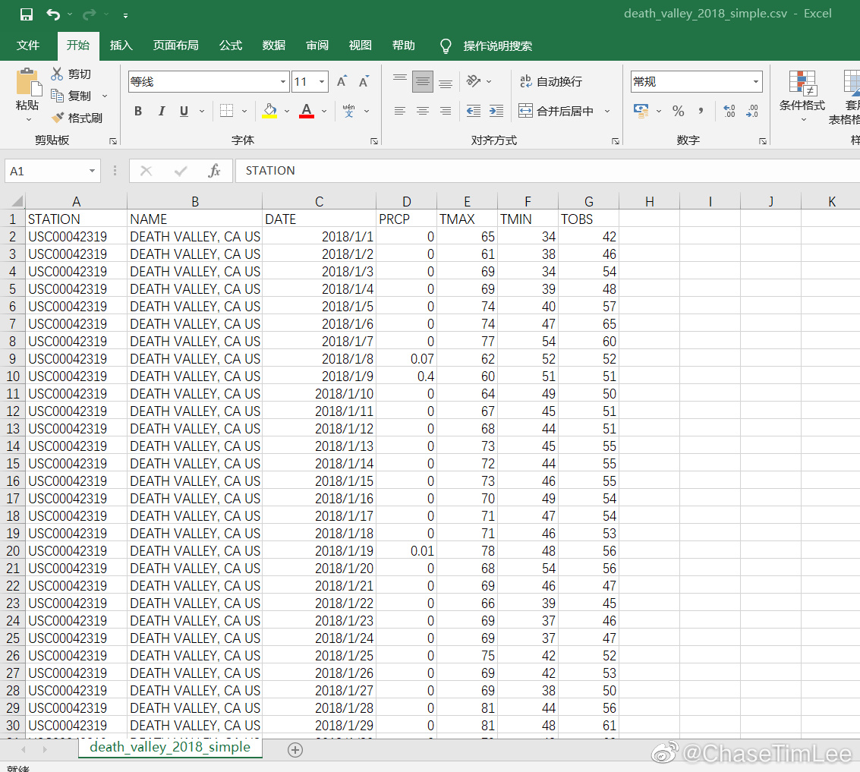Screen dimensions: 860x772
Task: Decrease the cell indent
Action: (x=474, y=112)
